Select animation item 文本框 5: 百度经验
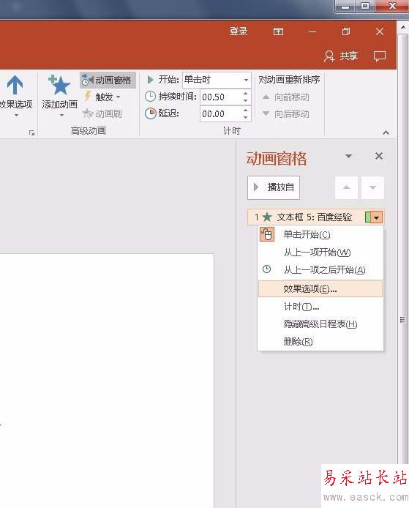The width and height of the screenshot is (409, 508). 315,217
